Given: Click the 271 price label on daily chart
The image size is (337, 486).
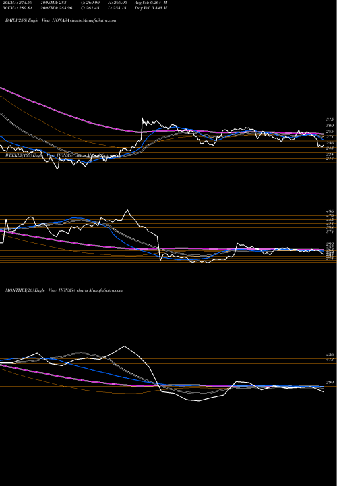Looking at the screenshot, I should (330, 137).
